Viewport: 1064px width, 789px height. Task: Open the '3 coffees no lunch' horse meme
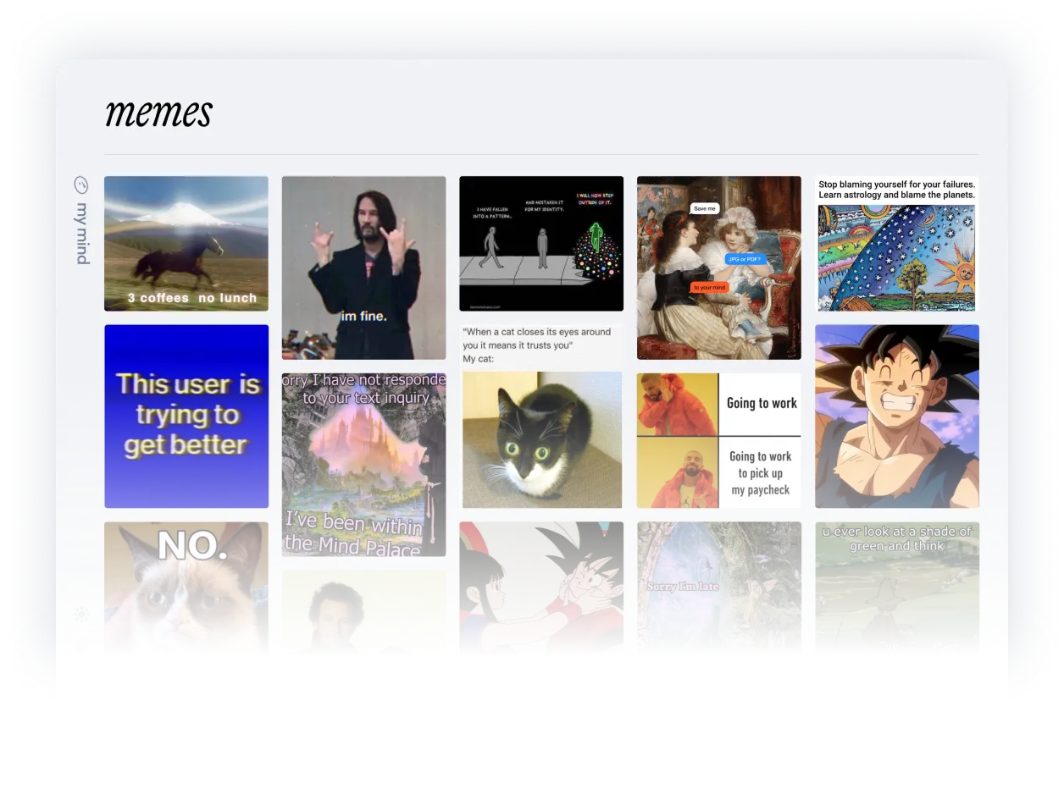186,243
